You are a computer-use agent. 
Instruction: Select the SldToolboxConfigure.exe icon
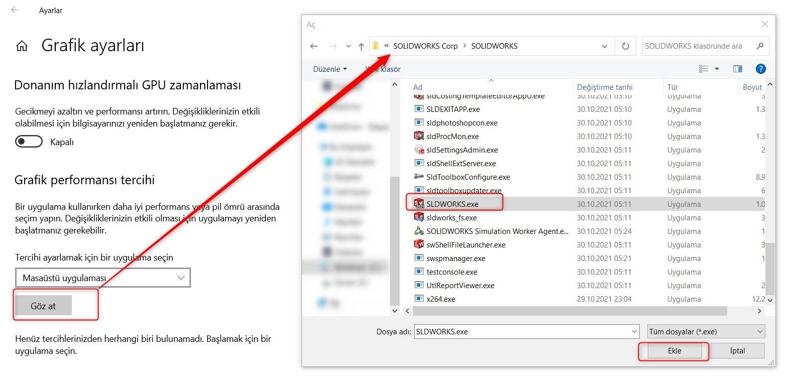click(x=419, y=177)
